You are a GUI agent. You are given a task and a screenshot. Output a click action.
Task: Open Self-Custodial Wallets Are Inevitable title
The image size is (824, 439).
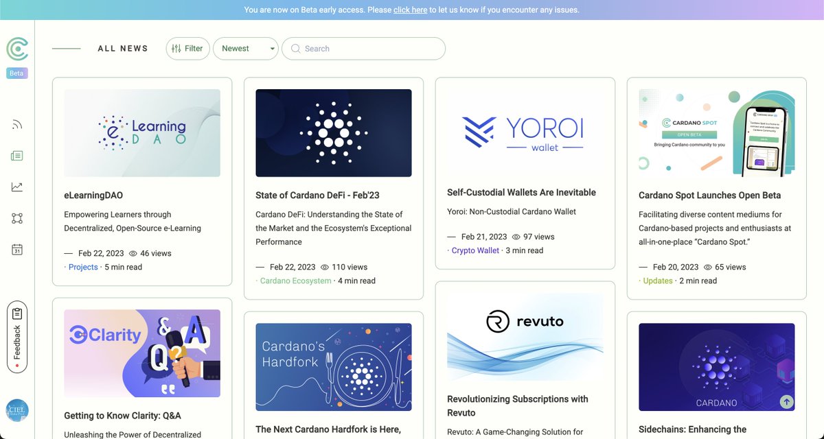pos(521,193)
